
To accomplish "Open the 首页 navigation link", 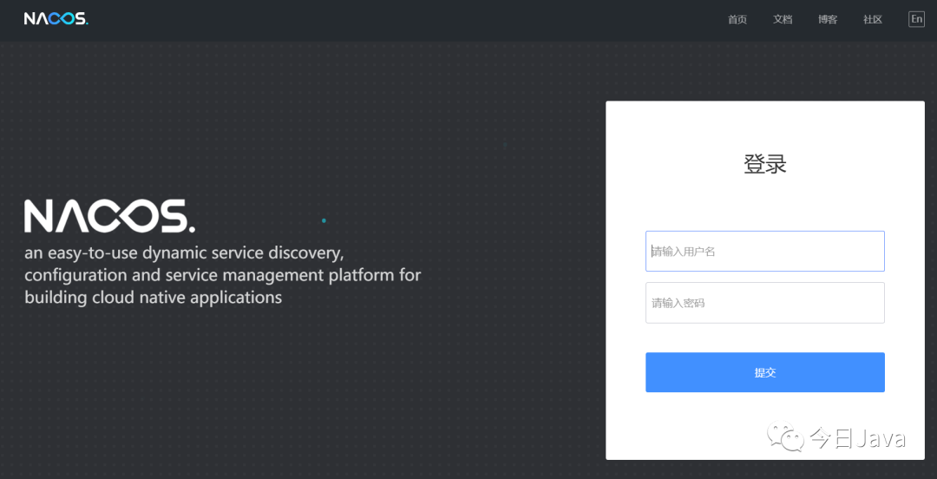I will (737, 20).
